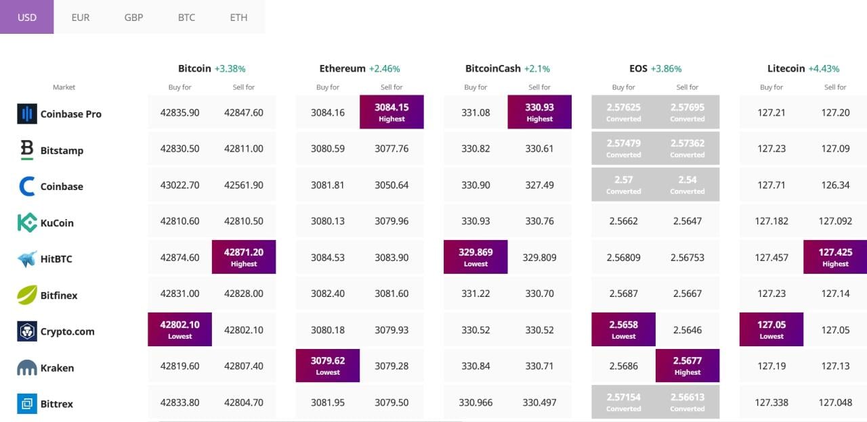
Task: Click the Coinbase blue C logo
Action: pyautogui.click(x=27, y=187)
